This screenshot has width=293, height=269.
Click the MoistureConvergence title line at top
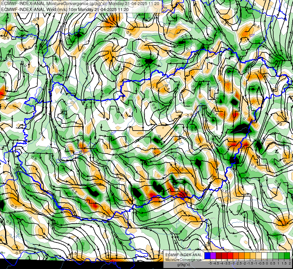pyautogui.click(x=80, y=4)
